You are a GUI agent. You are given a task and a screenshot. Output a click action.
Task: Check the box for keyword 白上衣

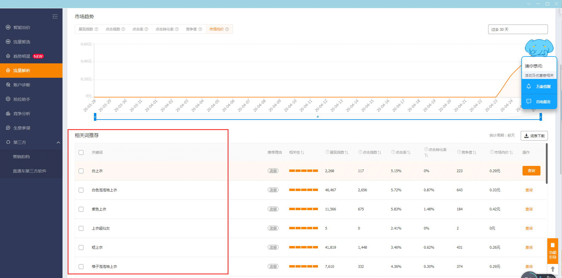(81, 171)
